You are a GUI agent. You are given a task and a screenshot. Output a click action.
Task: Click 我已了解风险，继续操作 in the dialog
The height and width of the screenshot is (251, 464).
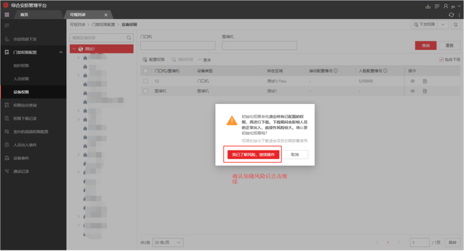click(253, 154)
